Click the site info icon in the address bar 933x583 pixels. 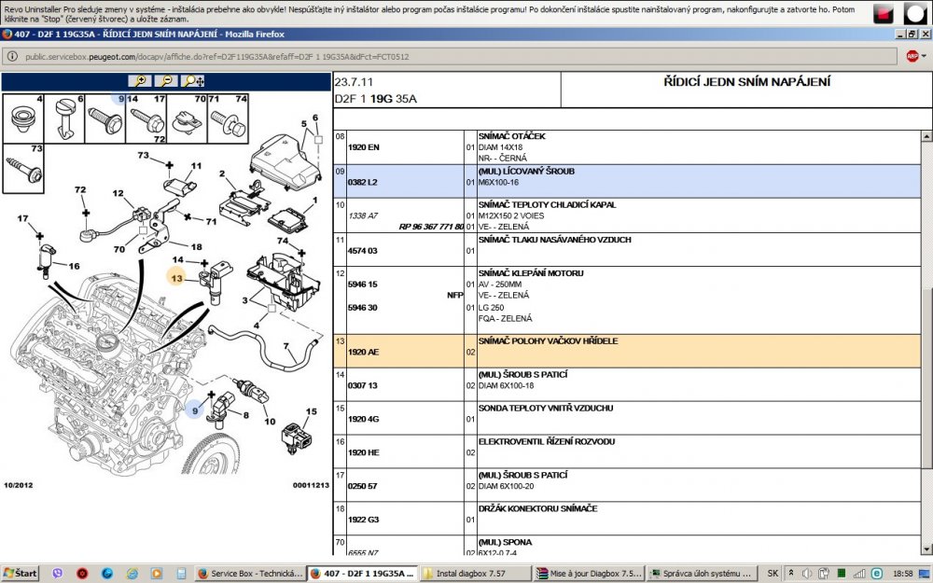(x=12, y=57)
